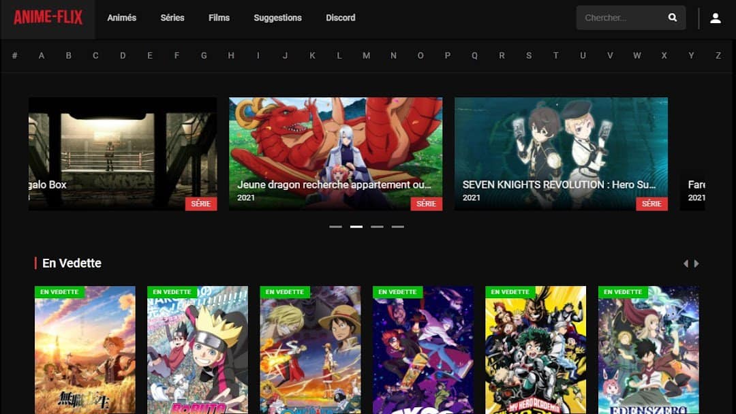Click SÉRIE badge on Seven Knights card
Image resolution: width=736 pixels, height=414 pixels.
coord(651,204)
